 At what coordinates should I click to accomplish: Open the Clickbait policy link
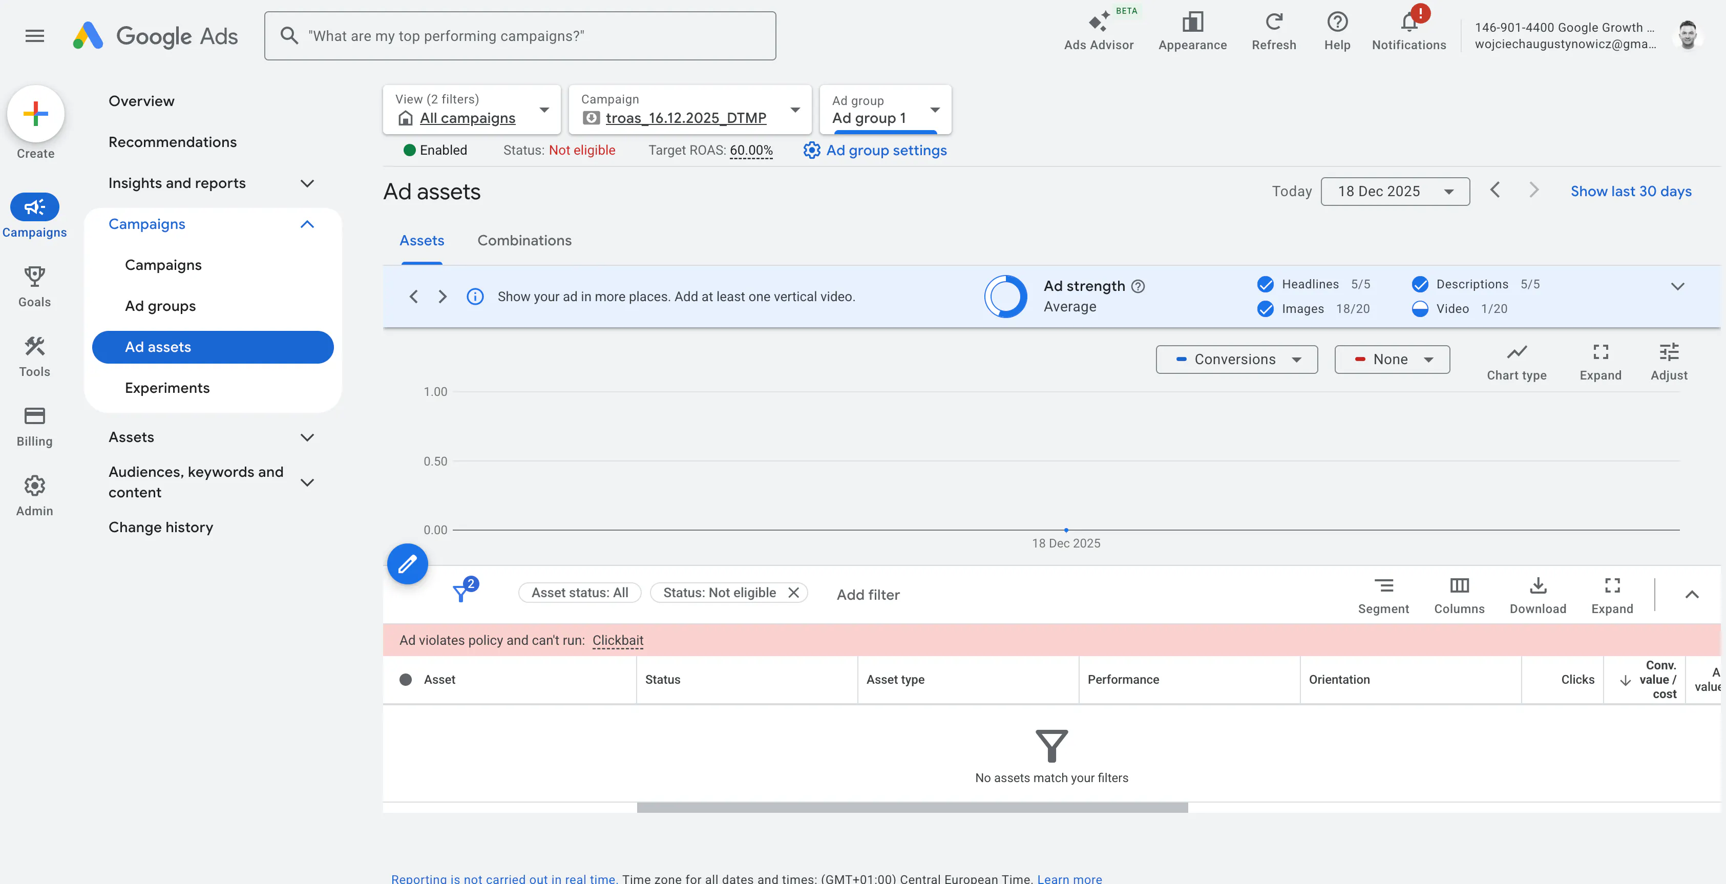coord(618,640)
